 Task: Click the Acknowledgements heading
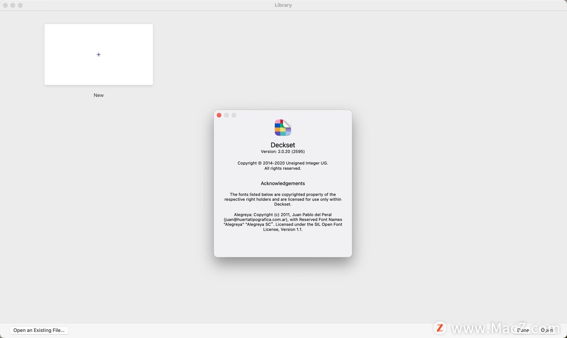pyautogui.click(x=283, y=183)
